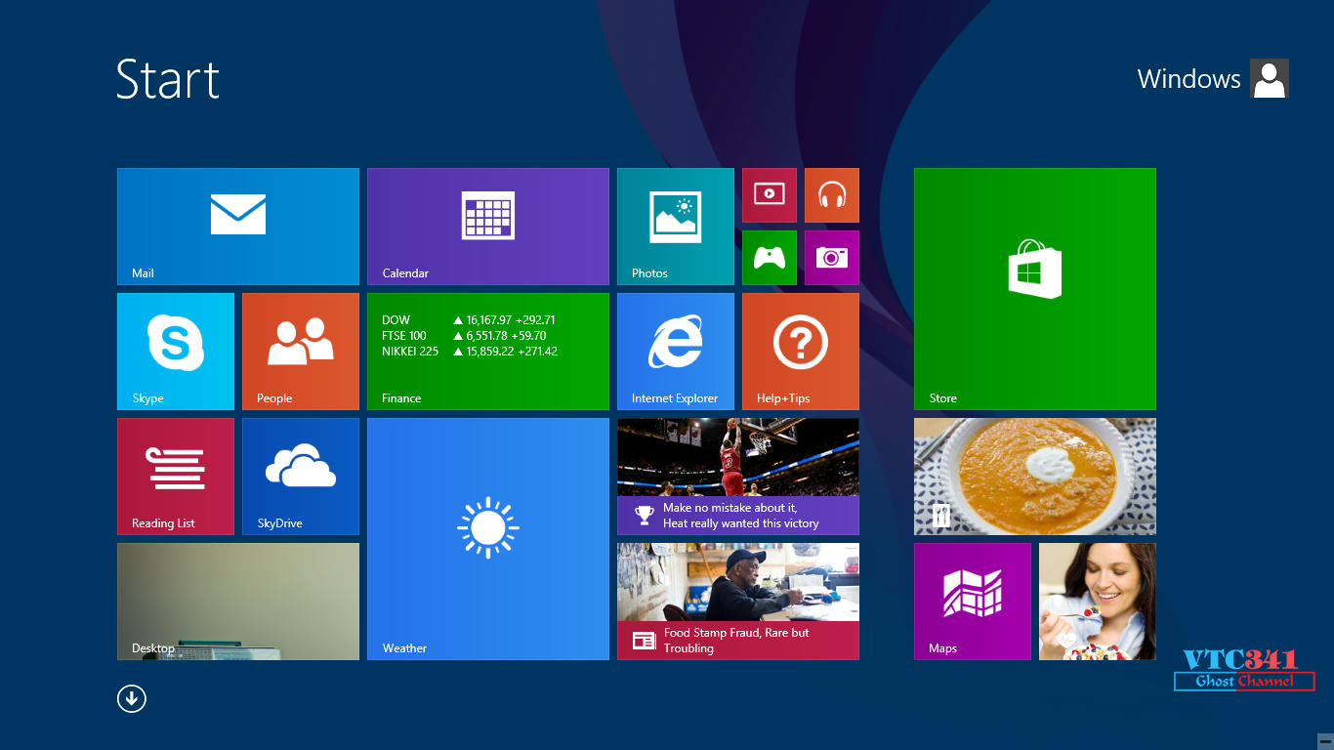Open the Help+Tips tile
This screenshot has width=1334, height=750.
click(x=801, y=352)
